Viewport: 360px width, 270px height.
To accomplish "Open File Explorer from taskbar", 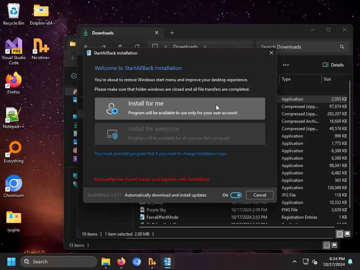I will pyautogui.click(x=106, y=262).
